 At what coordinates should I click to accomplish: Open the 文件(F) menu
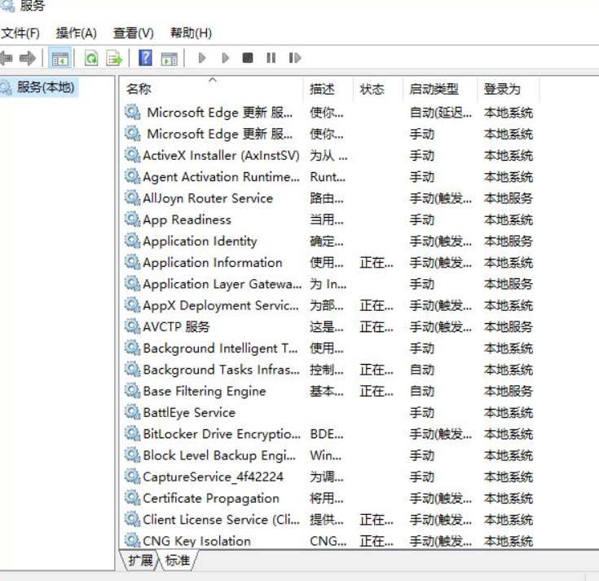pos(20,33)
